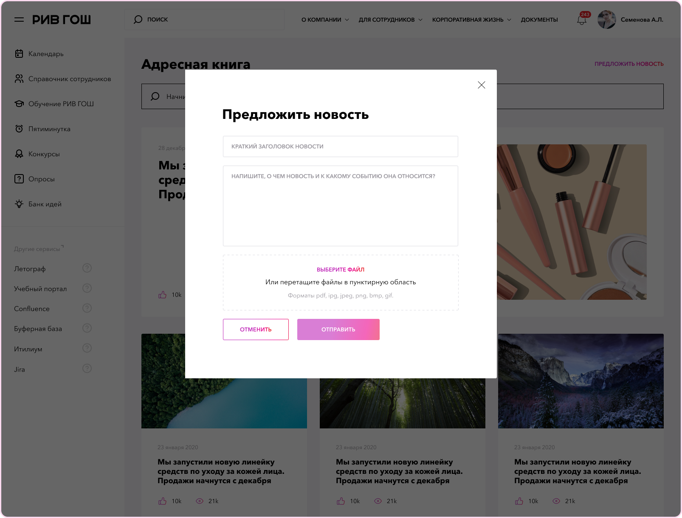Viewport: 682px width, 518px height.
Task: Click the user name Семенова А.Л.
Action: [642, 20]
